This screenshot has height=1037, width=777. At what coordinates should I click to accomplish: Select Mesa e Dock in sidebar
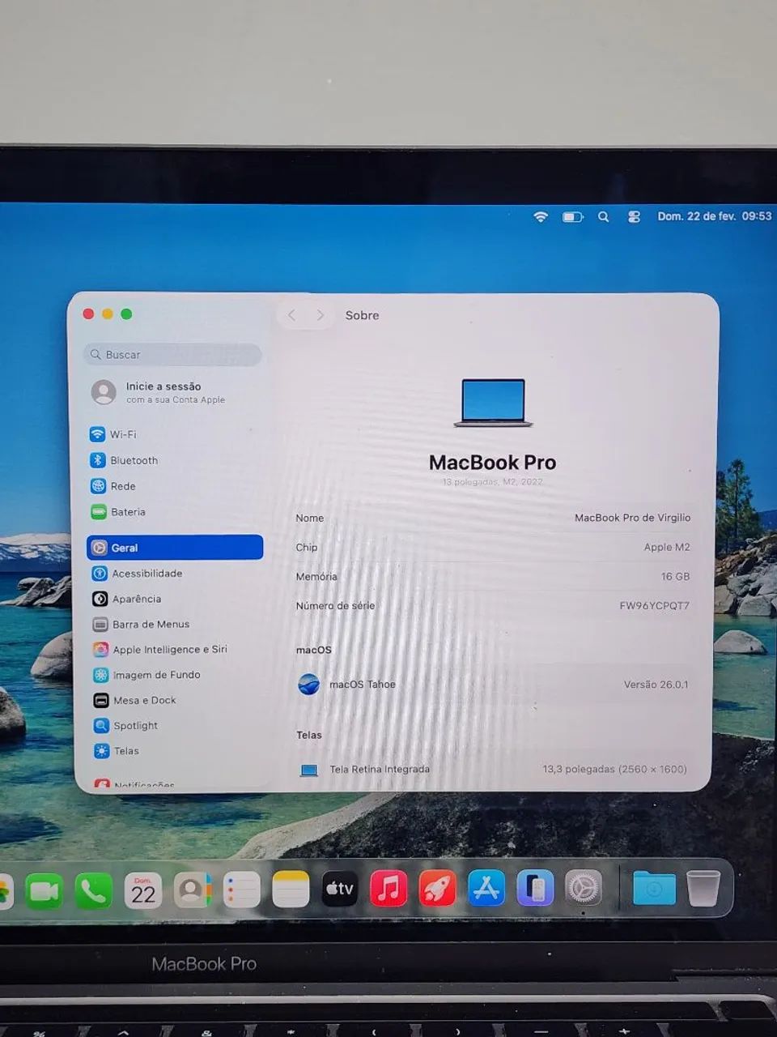pos(144,699)
